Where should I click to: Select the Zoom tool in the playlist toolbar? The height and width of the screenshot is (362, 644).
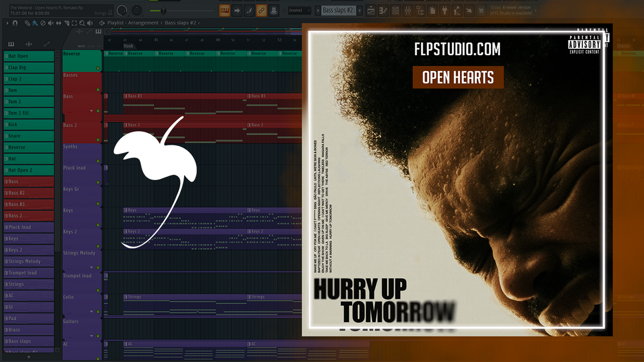83,23
